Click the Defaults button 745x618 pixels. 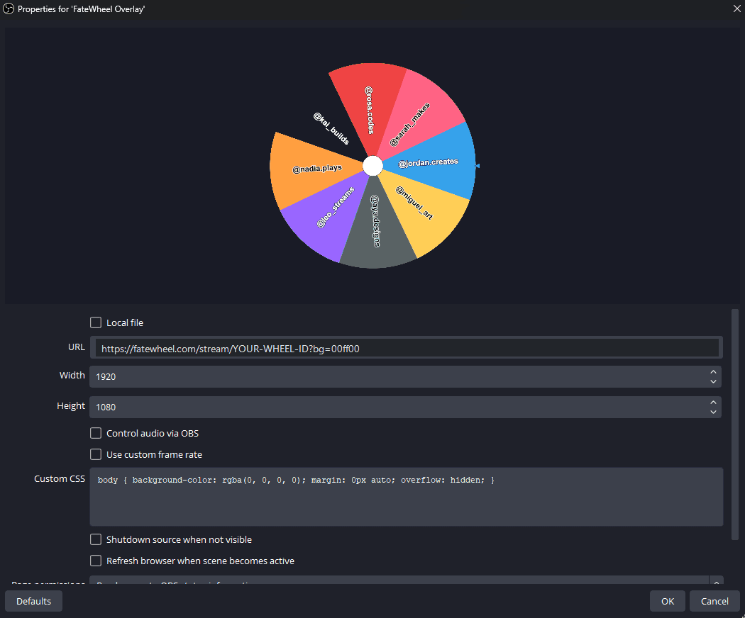(34, 602)
